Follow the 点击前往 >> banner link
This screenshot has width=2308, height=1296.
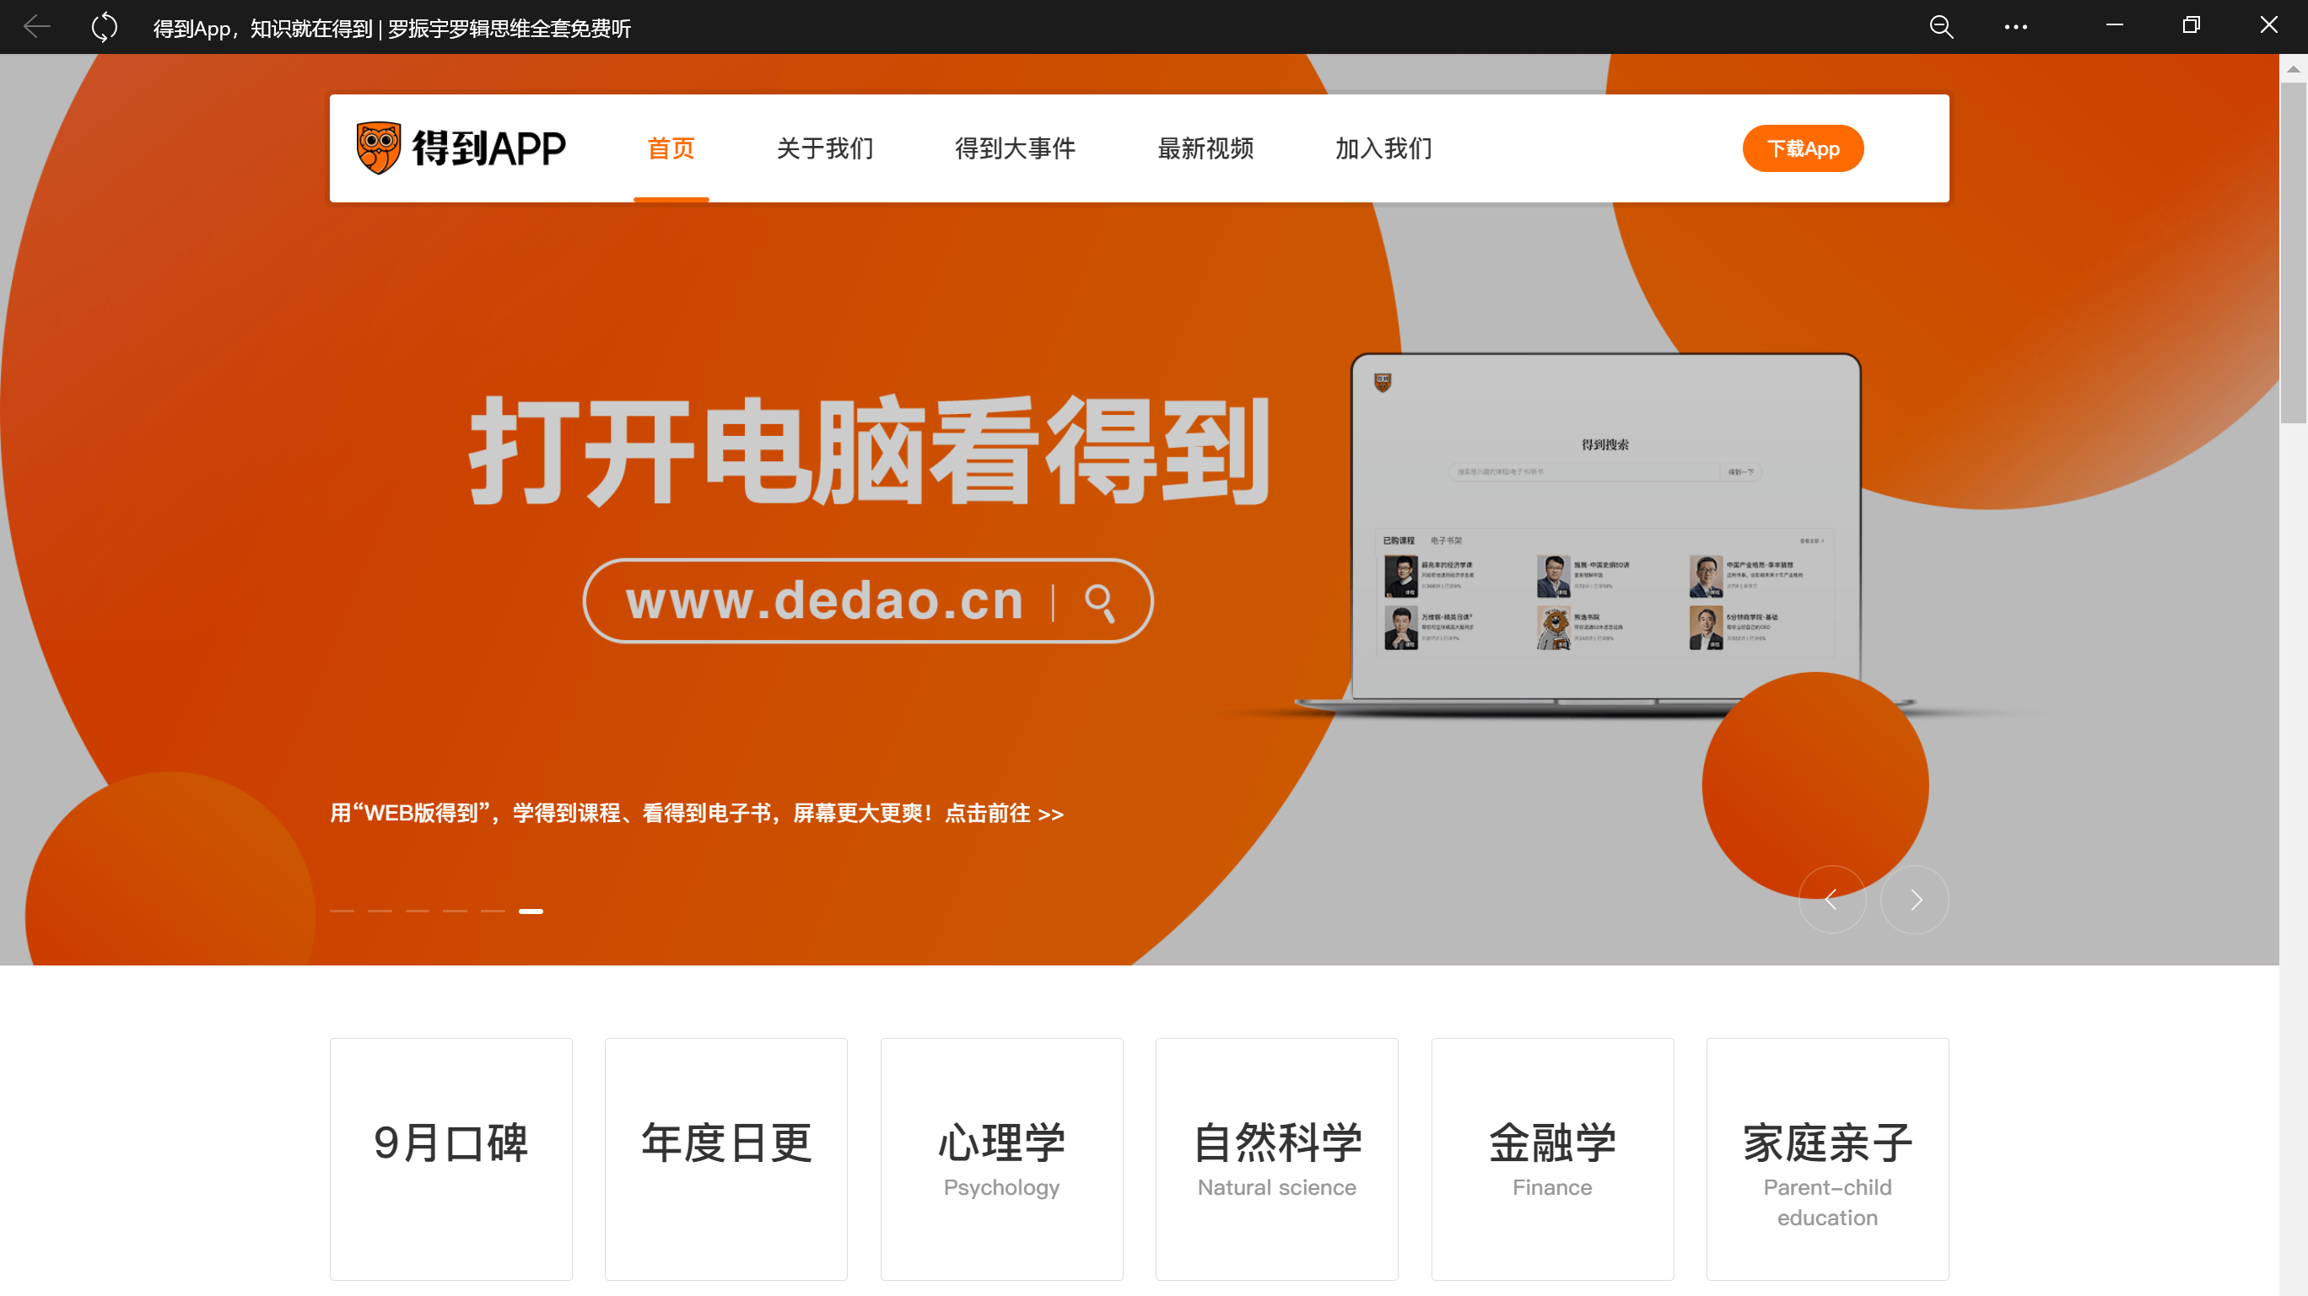coord(1005,813)
